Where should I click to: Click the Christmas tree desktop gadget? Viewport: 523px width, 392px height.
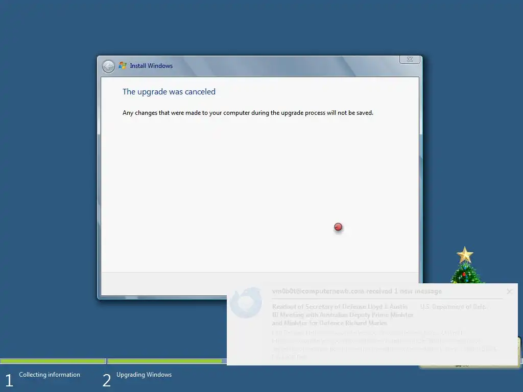click(466, 265)
